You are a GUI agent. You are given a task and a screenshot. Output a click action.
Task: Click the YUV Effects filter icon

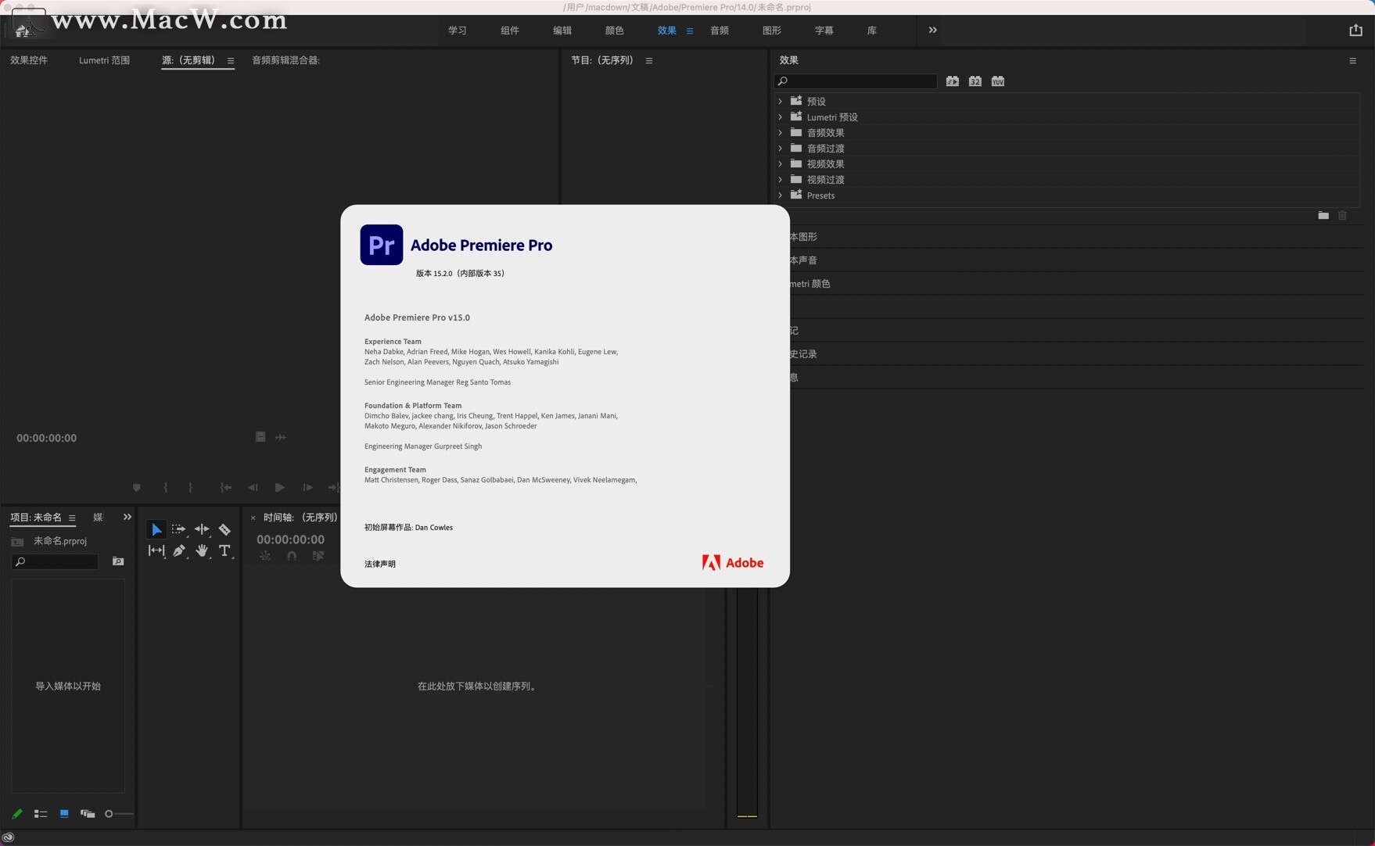click(x=998, y=81)
